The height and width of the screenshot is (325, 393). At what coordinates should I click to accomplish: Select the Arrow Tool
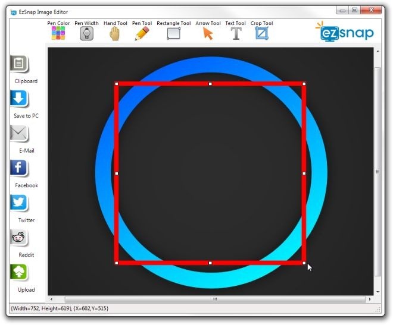point(208,33)
